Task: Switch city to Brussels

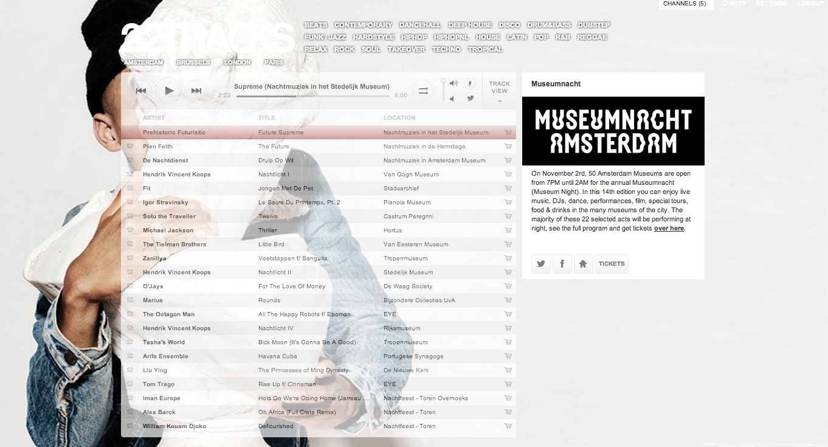Action: pyautogui.click(x=193, y=63)
